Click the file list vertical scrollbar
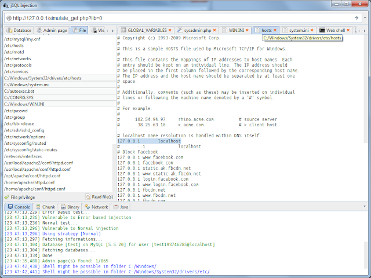The height and width of the screenshot is (278, 371). tap(114, 168)
